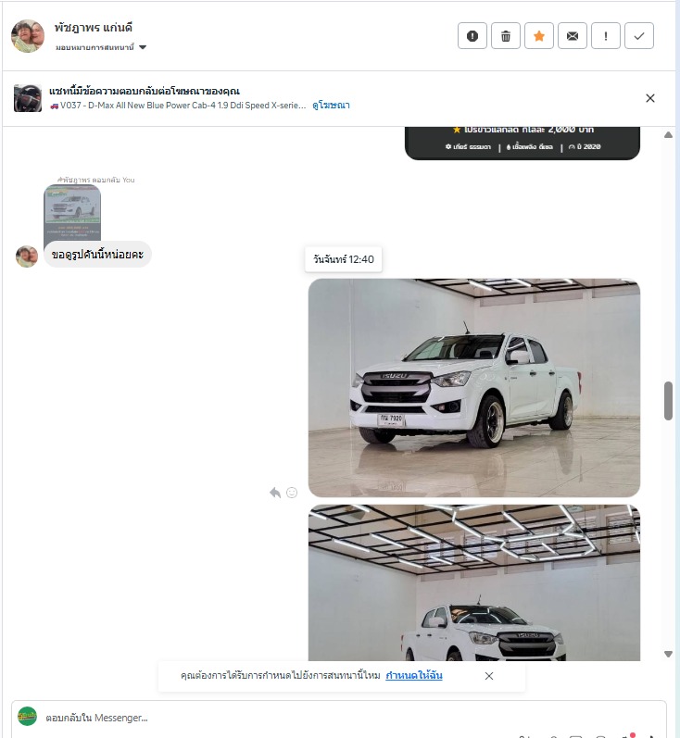The width and height of the screenshot is (680, 738).
Task: Click the bold banner title about ad replies
Action: tap(145, 91)
